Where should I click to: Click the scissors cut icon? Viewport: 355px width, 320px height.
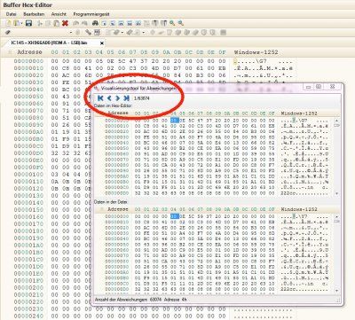(x=40, y=23)
